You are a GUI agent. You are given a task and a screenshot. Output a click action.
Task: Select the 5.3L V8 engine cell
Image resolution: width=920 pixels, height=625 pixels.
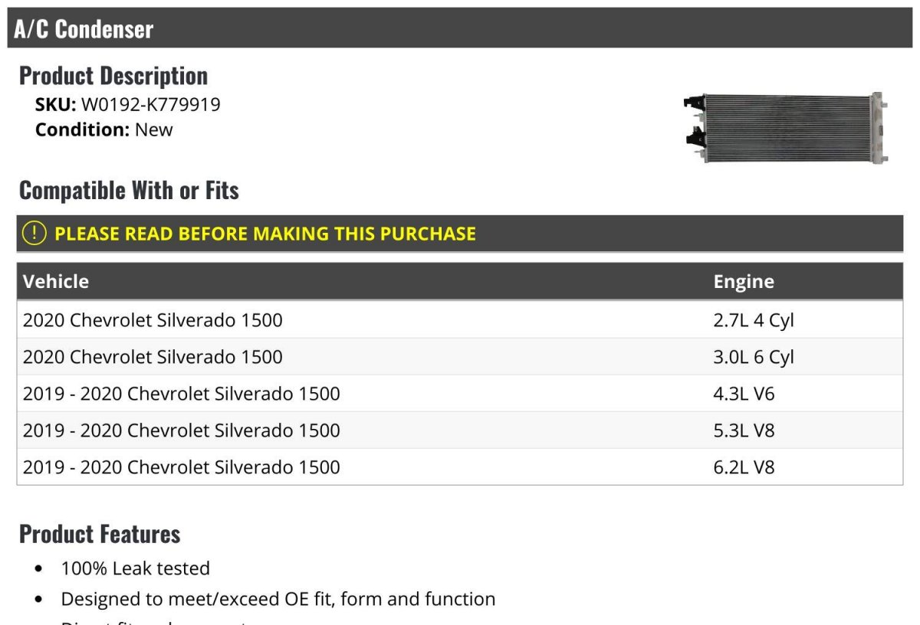click(x=744, y=430)
